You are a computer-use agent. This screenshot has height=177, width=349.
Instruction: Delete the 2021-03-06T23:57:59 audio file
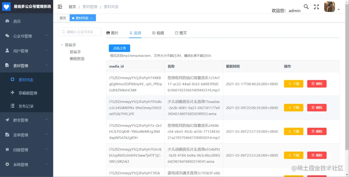coord(317,131)
